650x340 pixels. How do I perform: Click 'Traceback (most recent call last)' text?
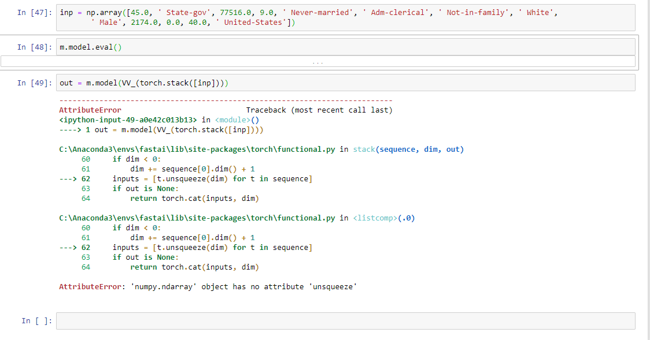pos(319,110)
